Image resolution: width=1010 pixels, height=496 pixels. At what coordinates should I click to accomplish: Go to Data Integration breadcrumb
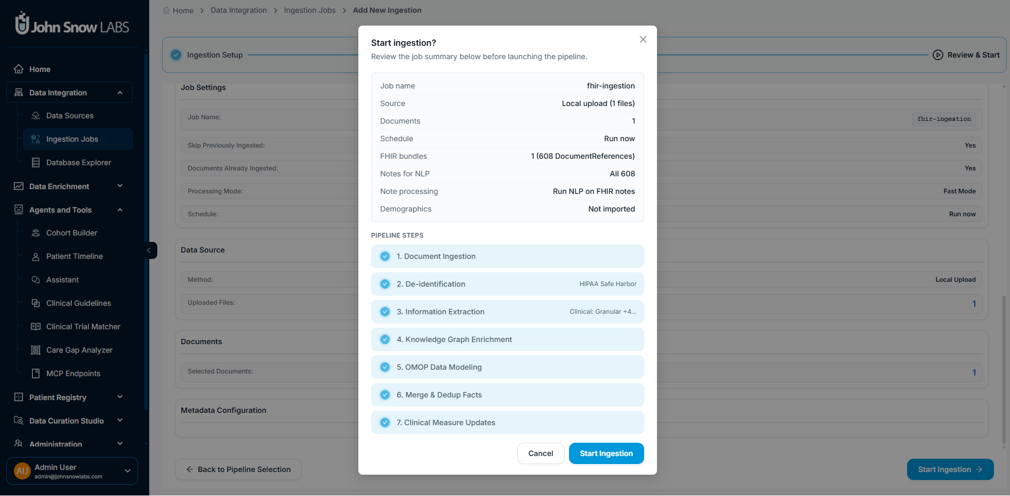point(239,10)
